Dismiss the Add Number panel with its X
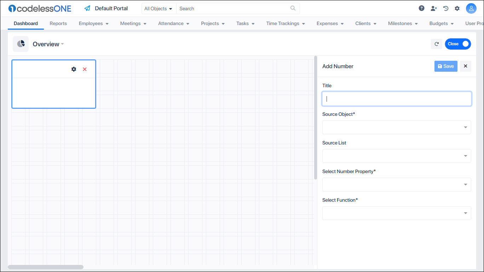484x272 pixels. [x=465, y=66]
